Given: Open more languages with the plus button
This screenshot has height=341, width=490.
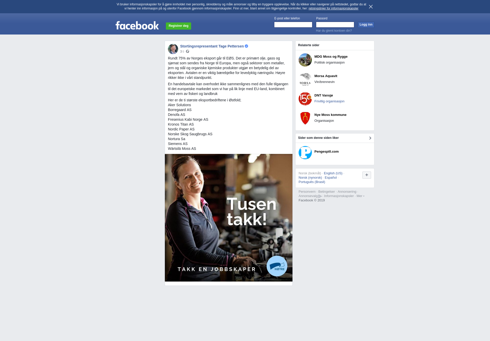Looking at the screenshot, I should click(367, 175).
